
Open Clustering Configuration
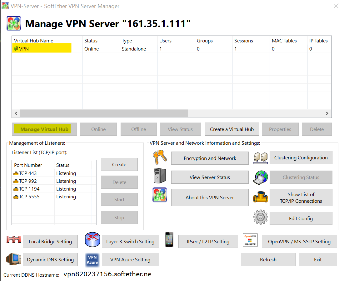coord(301,157)
